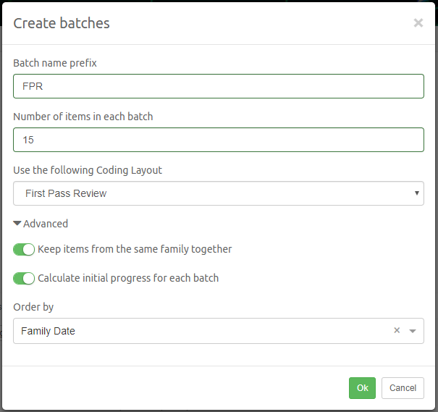Click the 'Order by' label text

click(33, 307)
